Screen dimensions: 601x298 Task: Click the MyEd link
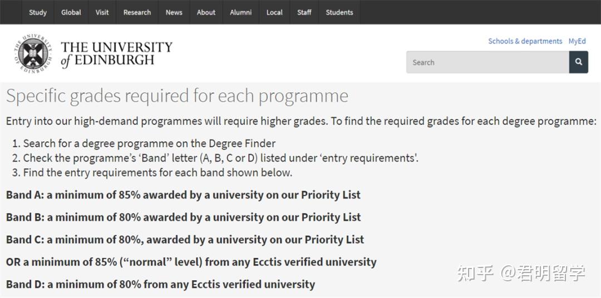[577, 41]
